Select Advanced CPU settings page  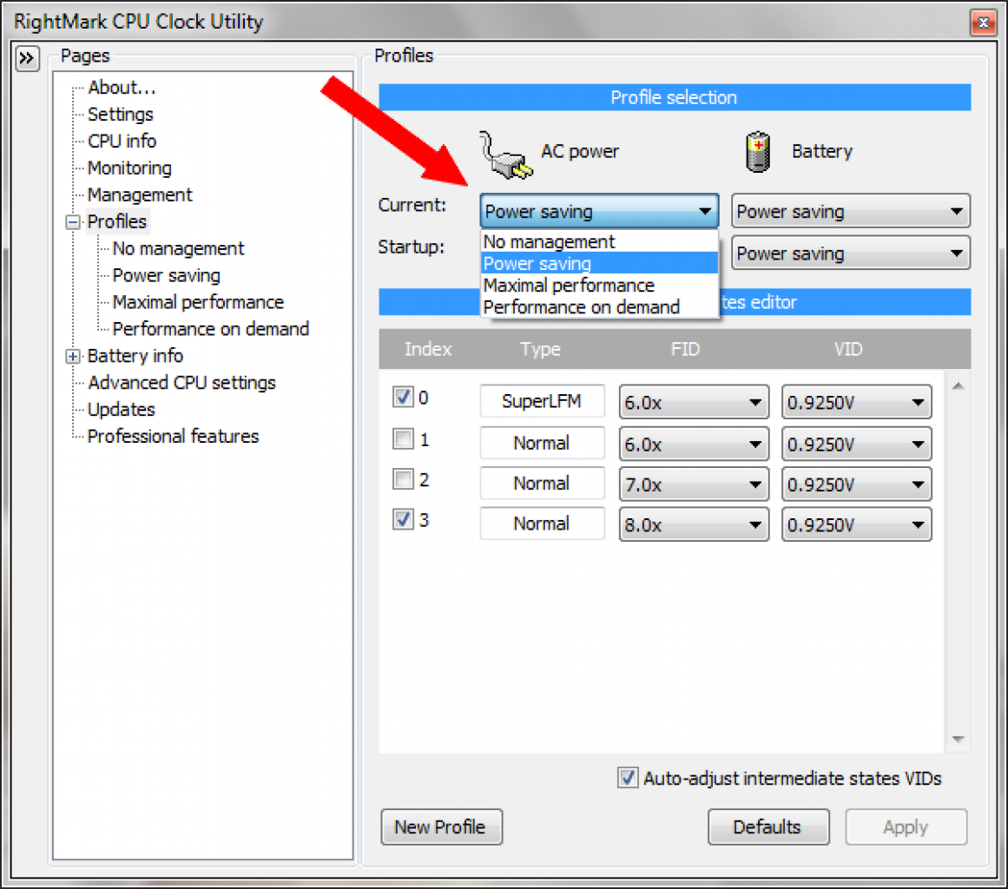[x=181, y=383]
